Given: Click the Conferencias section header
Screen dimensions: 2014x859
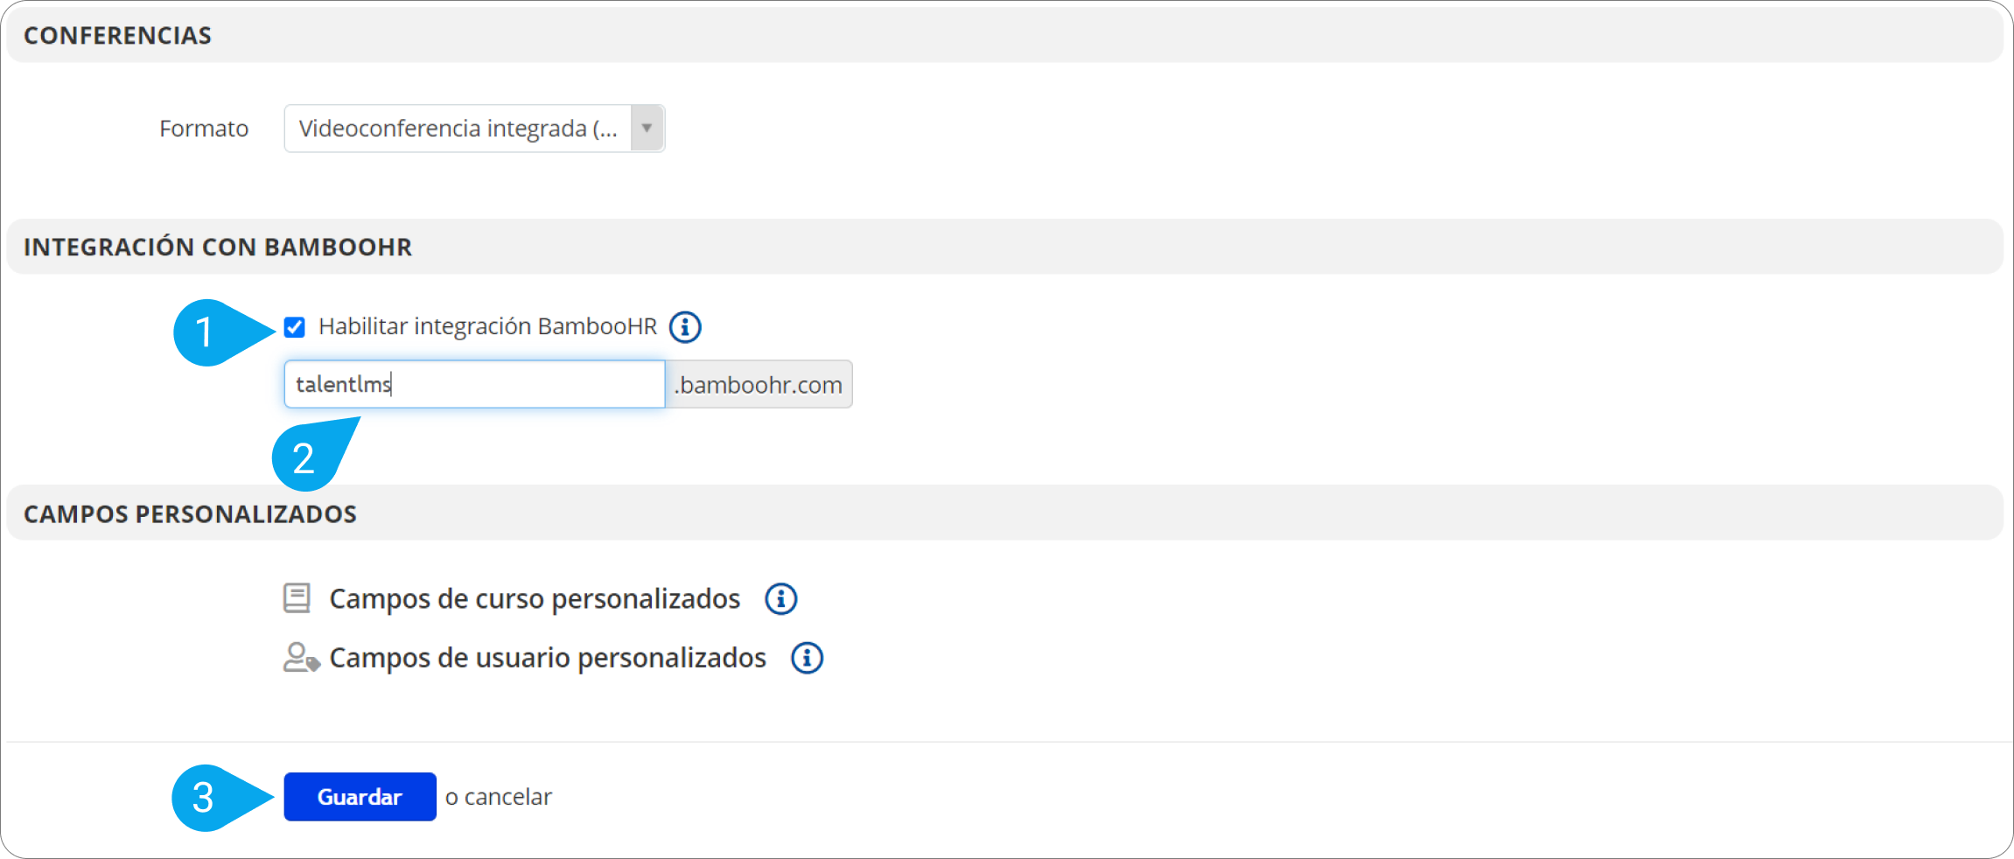Looking at the screenshot, I should point(118,36).
